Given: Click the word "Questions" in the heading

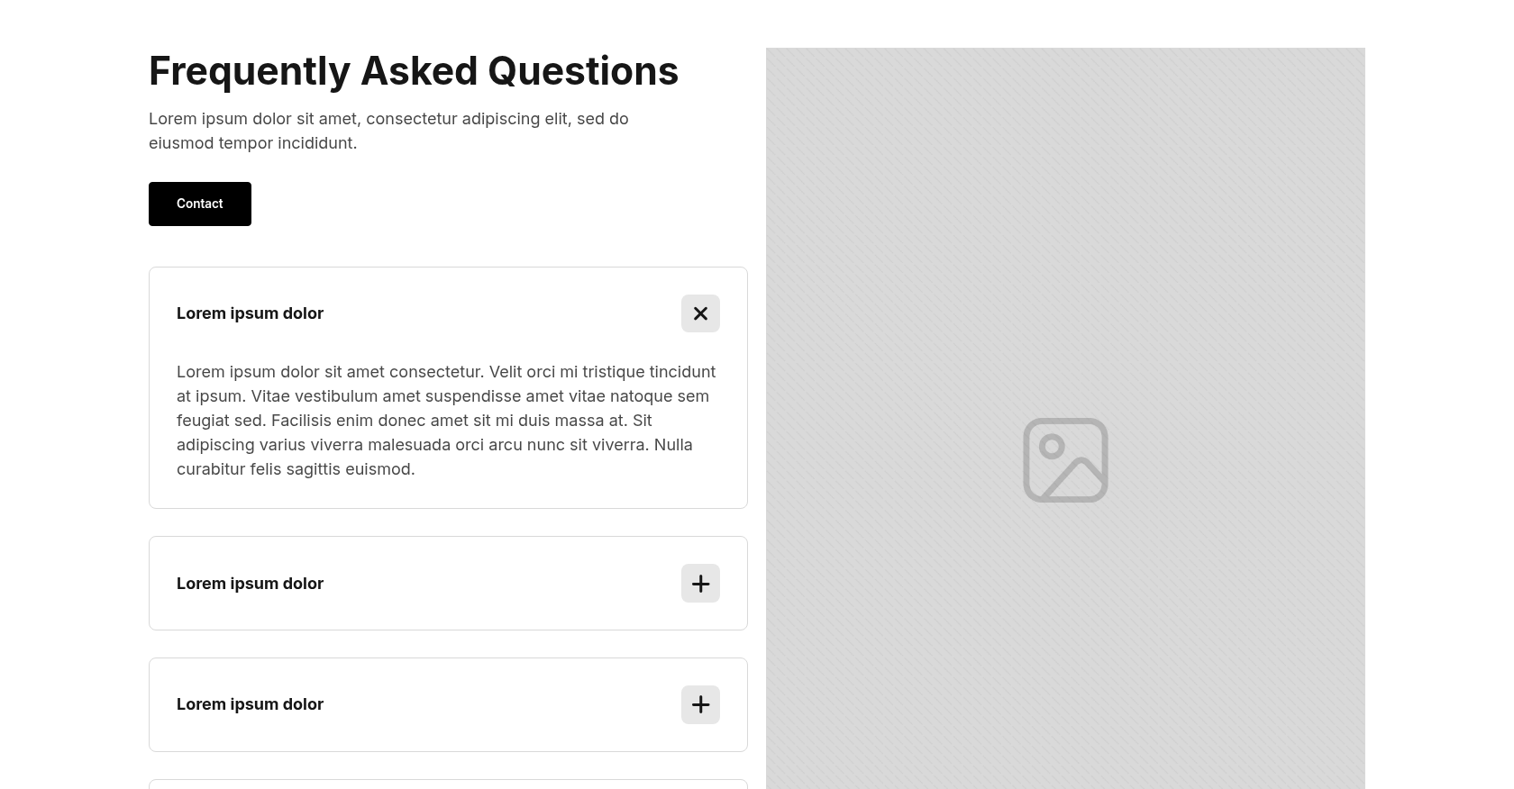Looking at the screenshot, I should point(582,71).
